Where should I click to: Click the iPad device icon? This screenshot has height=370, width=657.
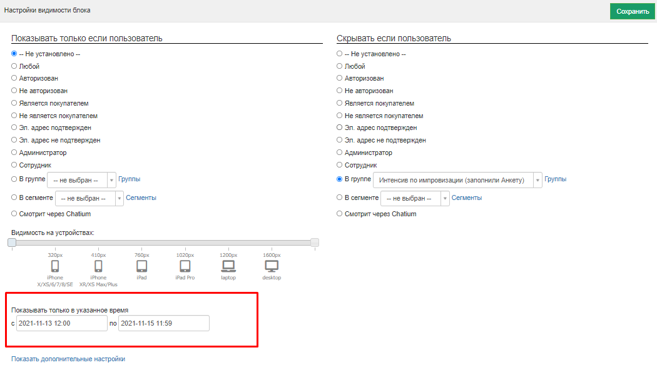[x=141, y=266]
